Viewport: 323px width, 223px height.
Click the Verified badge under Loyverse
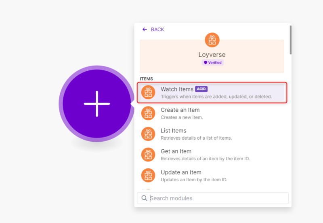coord(212,63)
